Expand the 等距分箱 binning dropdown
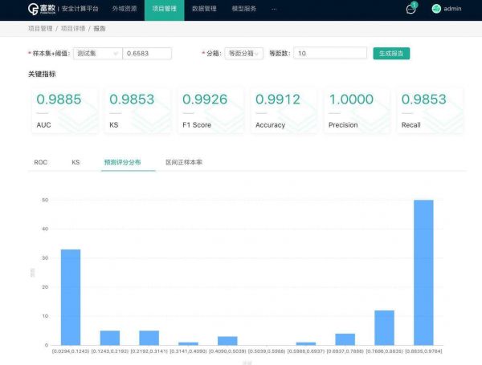The width and height of the screenshot is (482, 365). point(243,54)
